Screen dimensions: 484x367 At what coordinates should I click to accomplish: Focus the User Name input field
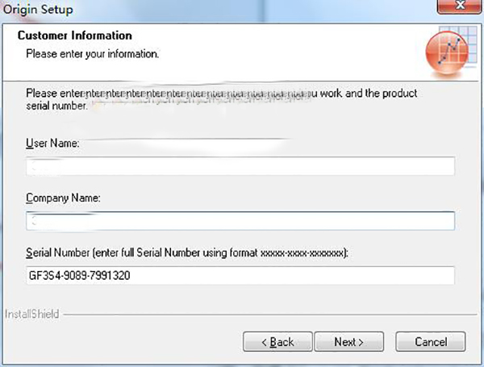coord(240,166)
